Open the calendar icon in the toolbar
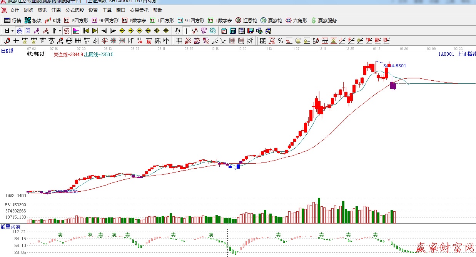Image resolution: width=476 pixels, height=257 pixels. 224,31
